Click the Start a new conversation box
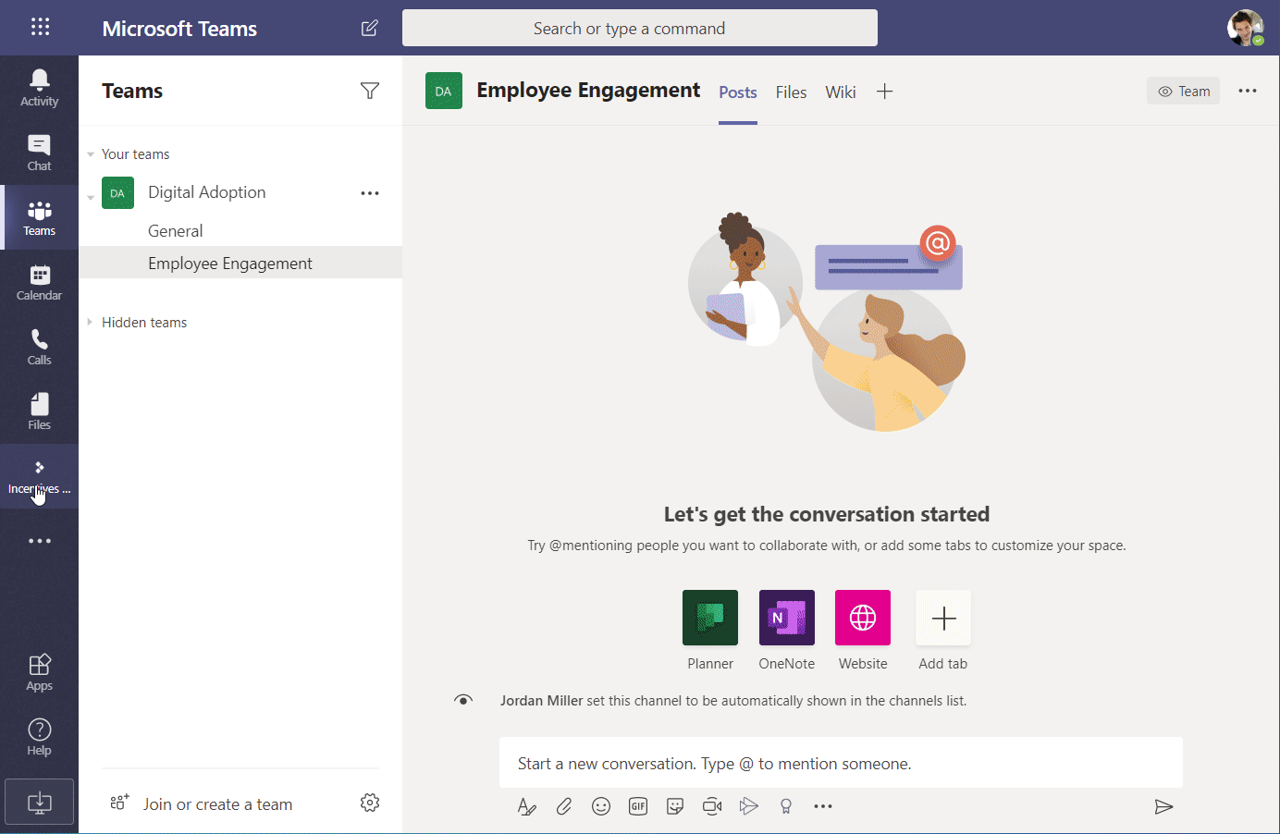The image size is (1280, 834). pos(841,762)
